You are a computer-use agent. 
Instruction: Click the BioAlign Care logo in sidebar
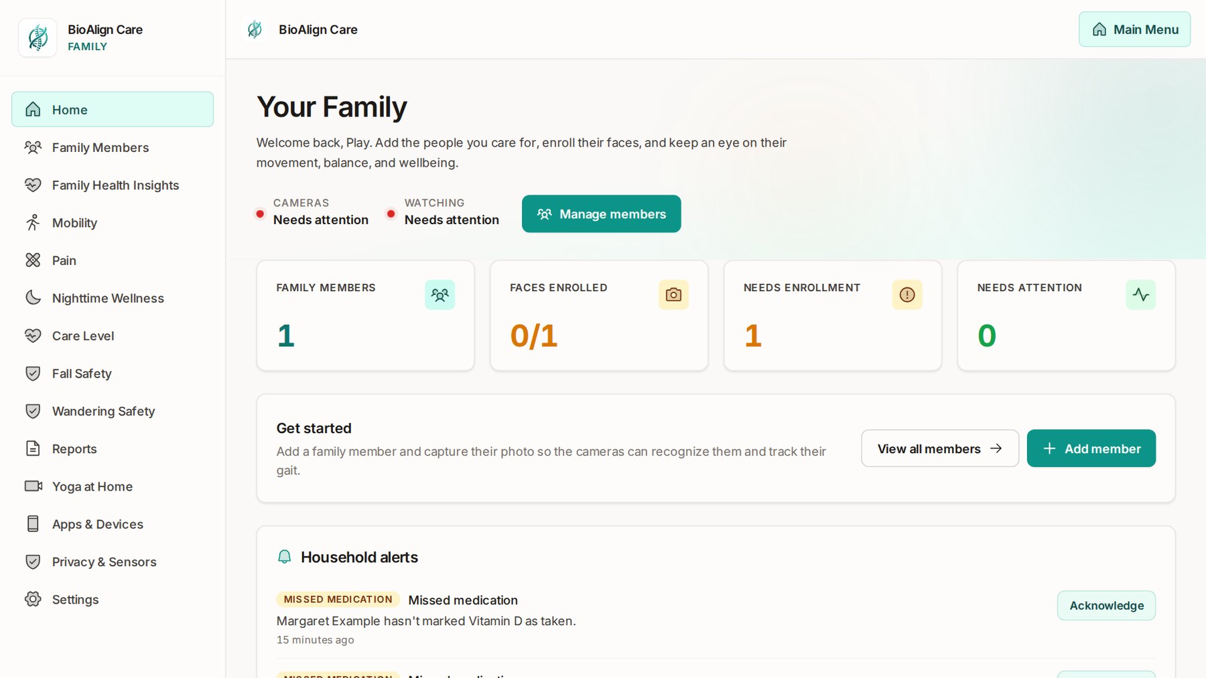pos(38,37)
